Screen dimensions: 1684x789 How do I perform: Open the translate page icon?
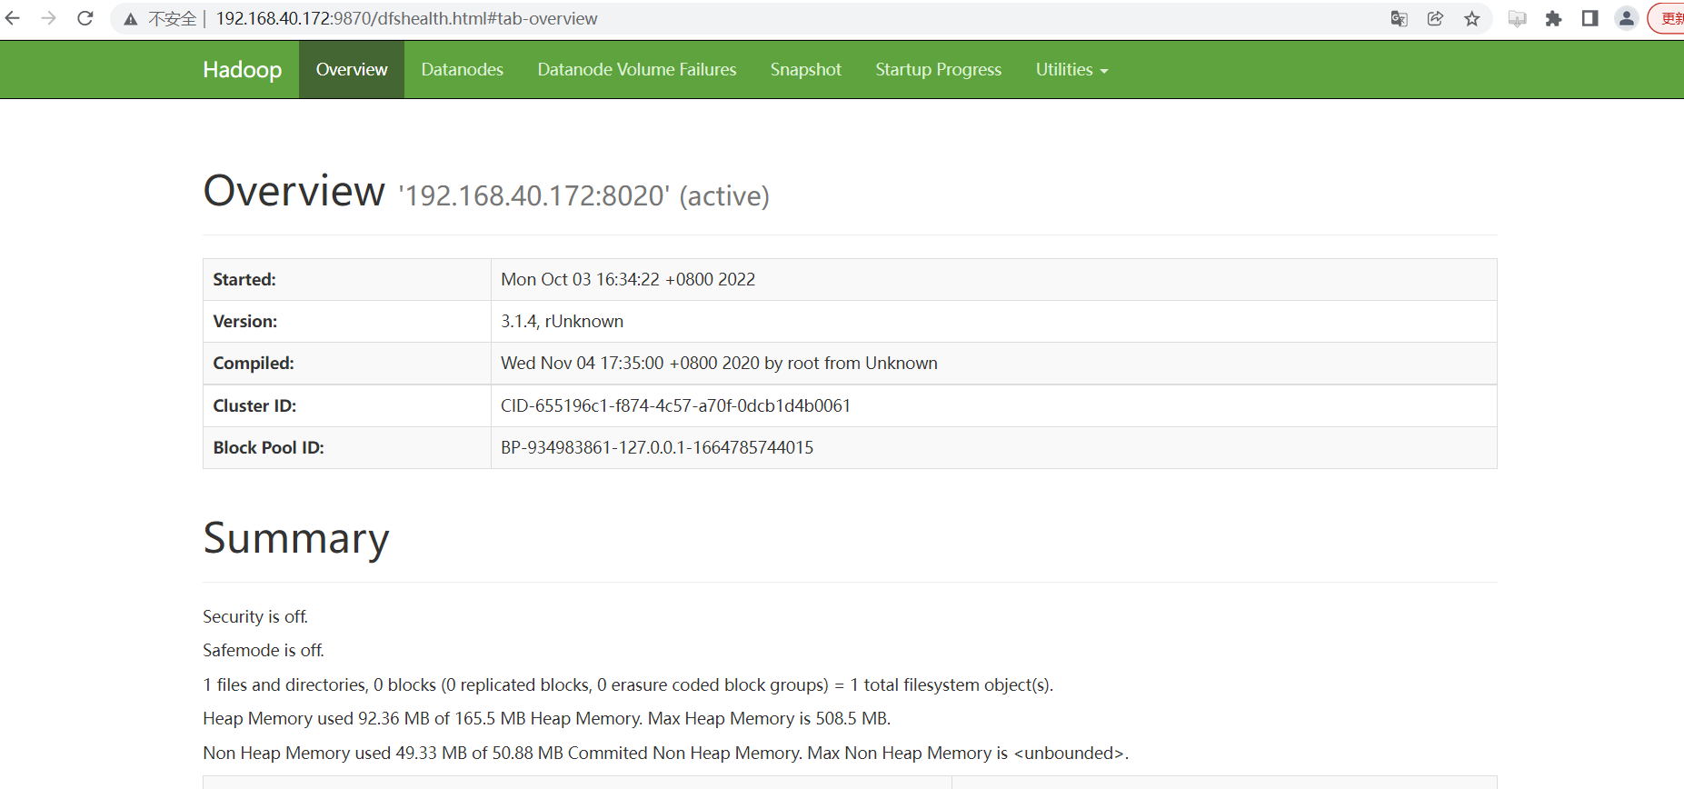[1399, 18]
